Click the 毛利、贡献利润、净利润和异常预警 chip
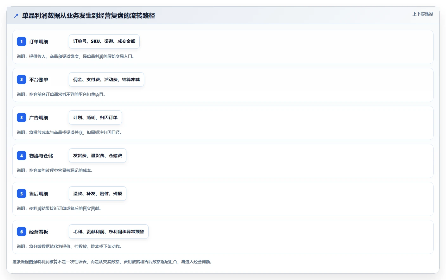This screenshot has height=280, width=446. pos(109,232)
